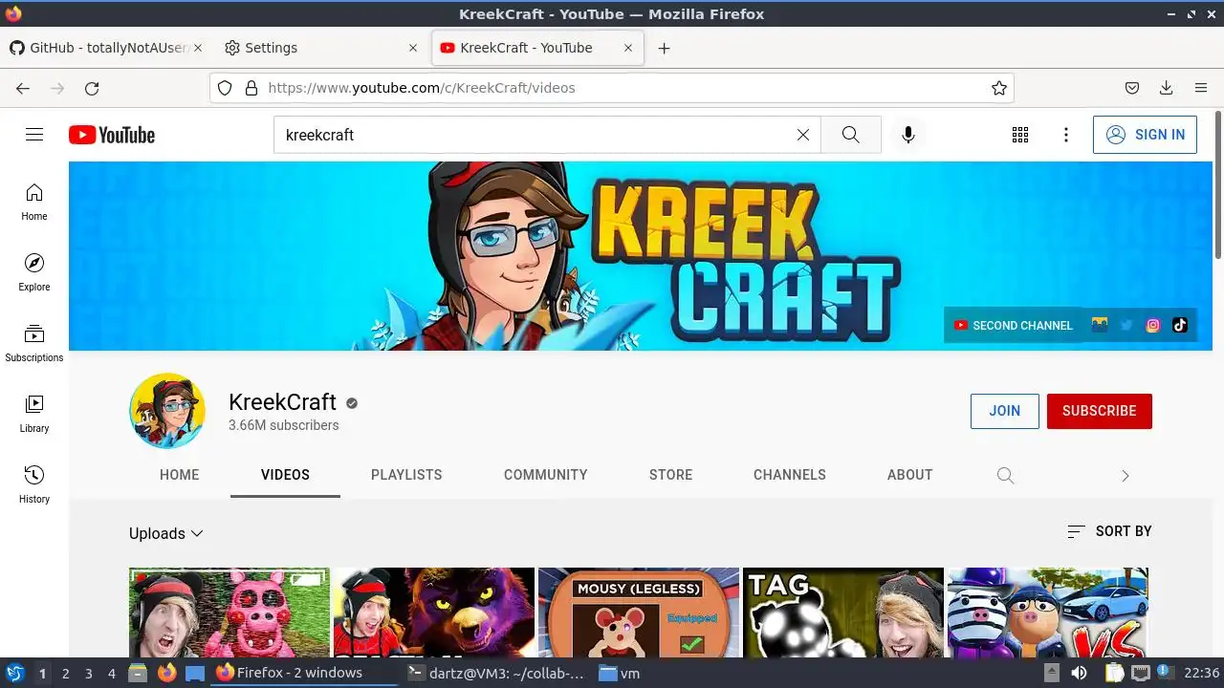Open the Sort By menu
This screenshot has height=688, width=1224.
[x=1109, y=531]
